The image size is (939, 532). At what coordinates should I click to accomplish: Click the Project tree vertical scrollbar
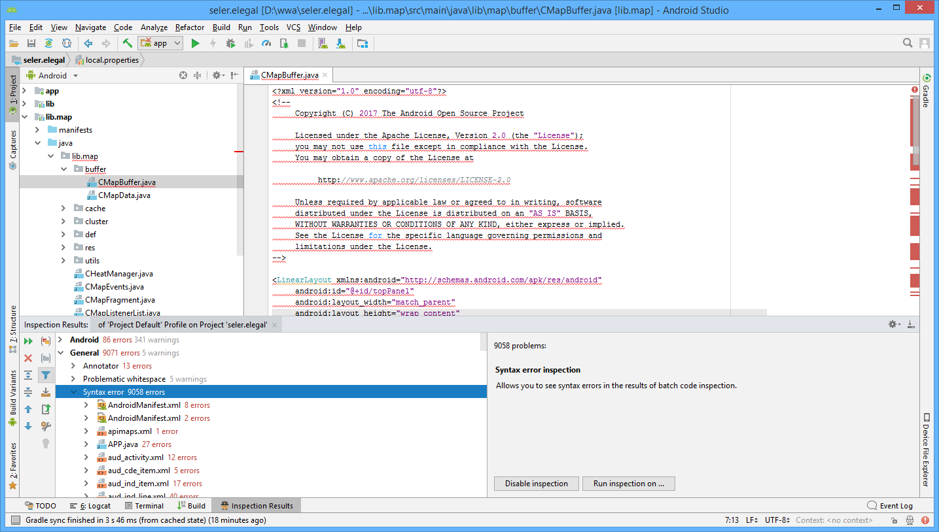click(x=240, y=170)
